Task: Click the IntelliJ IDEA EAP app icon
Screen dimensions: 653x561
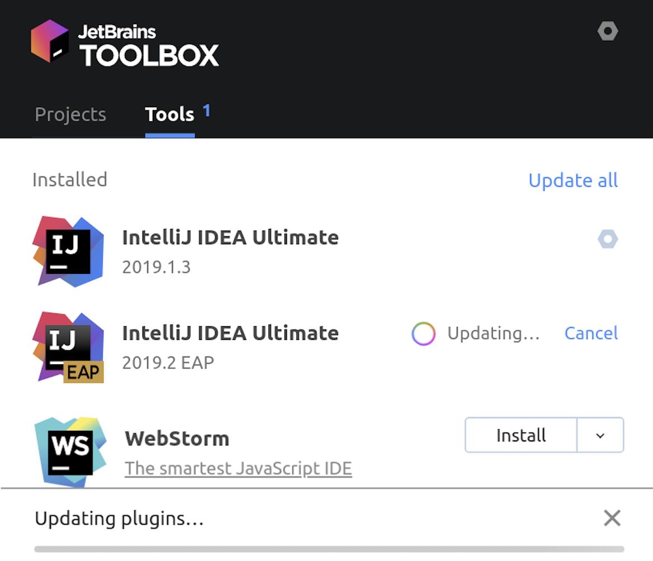Action: pyautogui.click(x=68, y=347)
